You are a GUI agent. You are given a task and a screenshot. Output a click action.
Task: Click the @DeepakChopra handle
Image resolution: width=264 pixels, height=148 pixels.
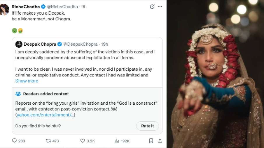point(80,44)
